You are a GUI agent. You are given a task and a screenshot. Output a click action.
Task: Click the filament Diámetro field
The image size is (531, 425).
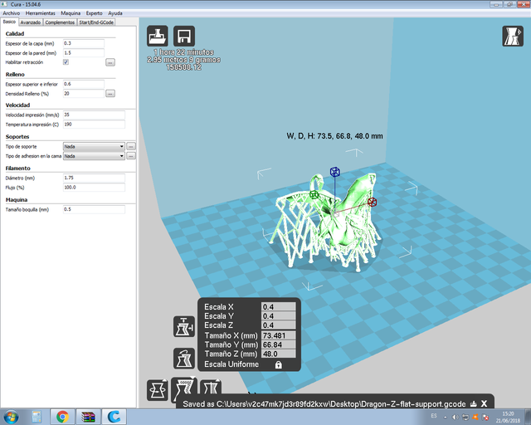tap(94, 178)
